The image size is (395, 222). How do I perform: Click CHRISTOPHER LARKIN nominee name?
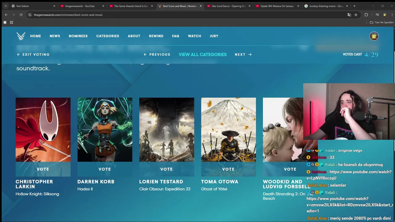34,184
